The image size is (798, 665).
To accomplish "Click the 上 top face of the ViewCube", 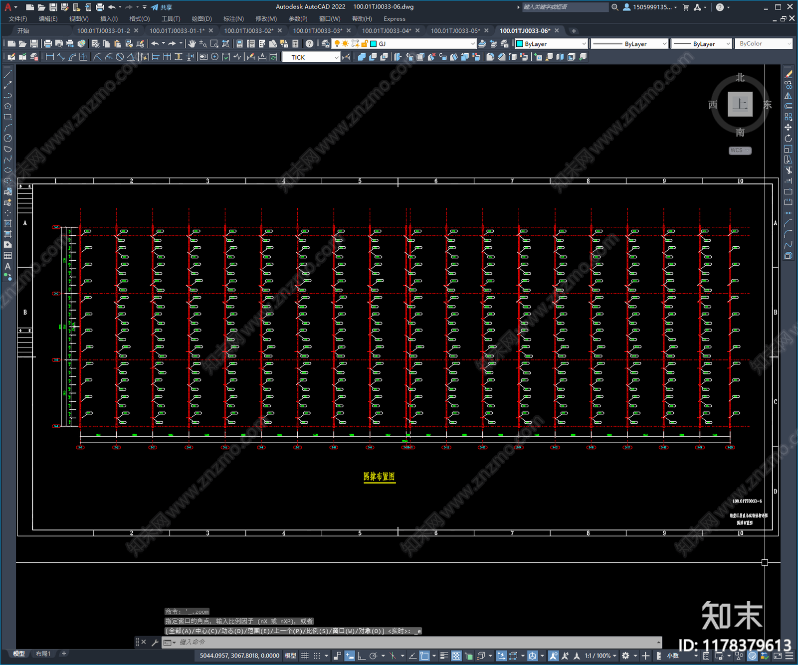I will click(x=740, y=104).
